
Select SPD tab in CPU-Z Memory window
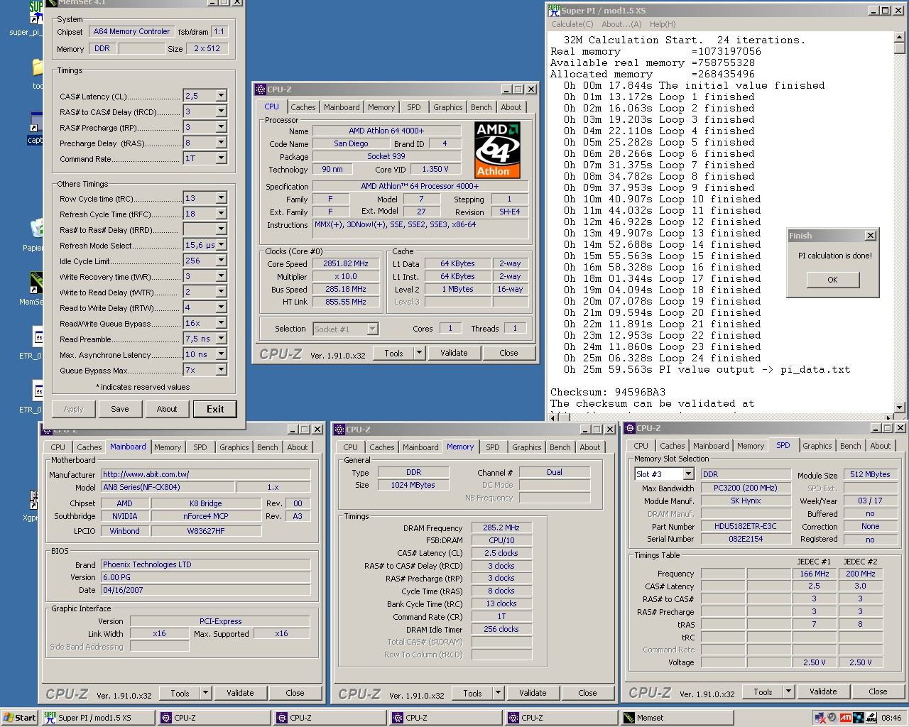click(492, 447)
